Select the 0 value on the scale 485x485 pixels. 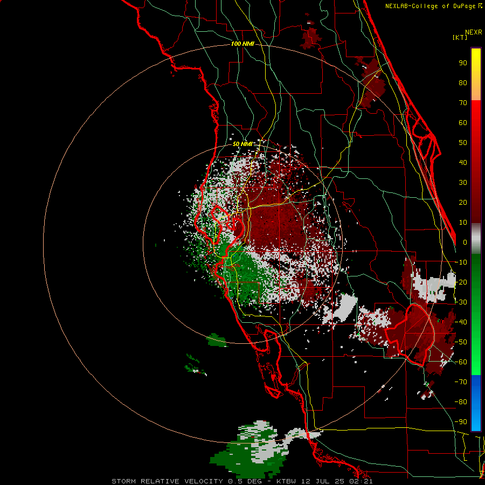click(465, 242)
